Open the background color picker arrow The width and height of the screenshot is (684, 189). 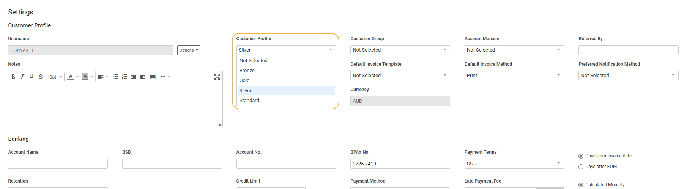click(92, 77)
